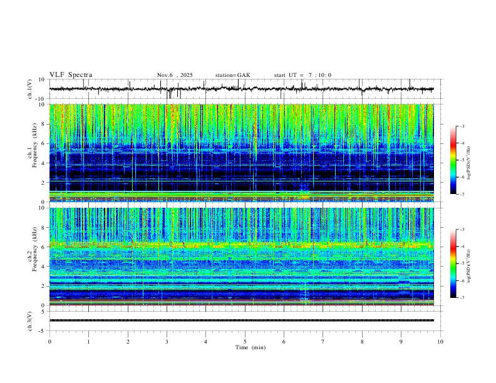Select the "start UT = 7 :10: 0" label
Screen dimensions: 496x383
(x=302, y=75)
